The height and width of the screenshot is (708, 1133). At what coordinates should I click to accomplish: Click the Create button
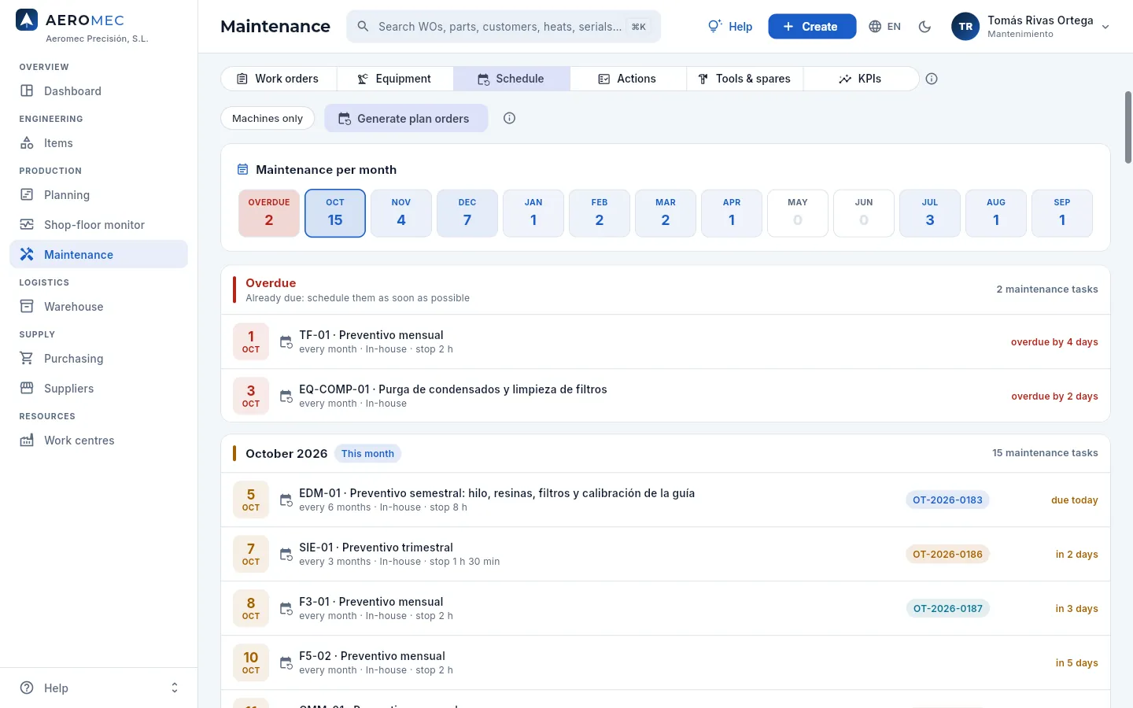(x=812, y=27)
